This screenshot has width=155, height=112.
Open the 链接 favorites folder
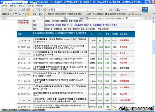pyautogui.click(x=34, y=14)
